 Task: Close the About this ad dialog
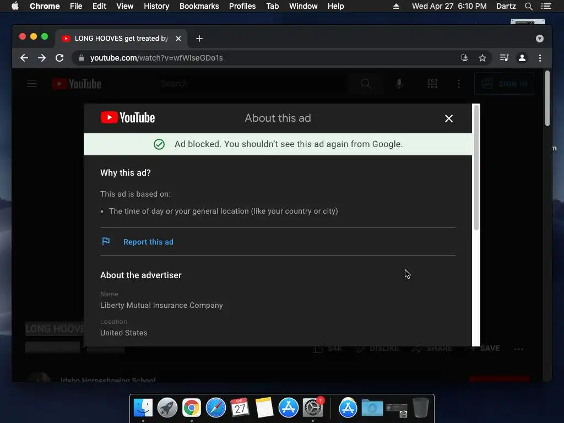pos(448,118)
